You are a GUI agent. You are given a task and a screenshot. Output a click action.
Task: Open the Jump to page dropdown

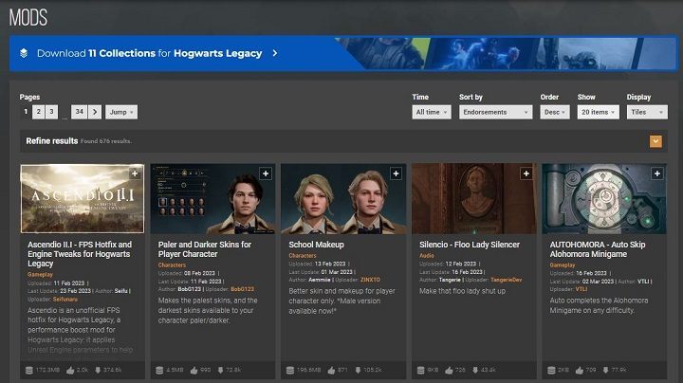coord(121,112)
